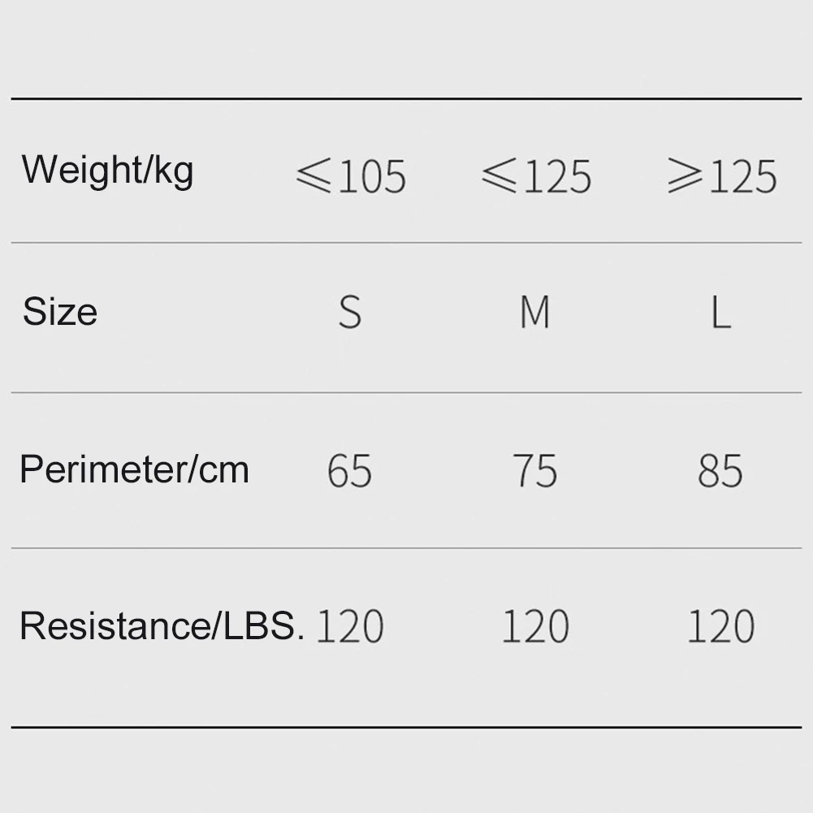Click the Perimeter/cm row label

[x=134, y=469]
